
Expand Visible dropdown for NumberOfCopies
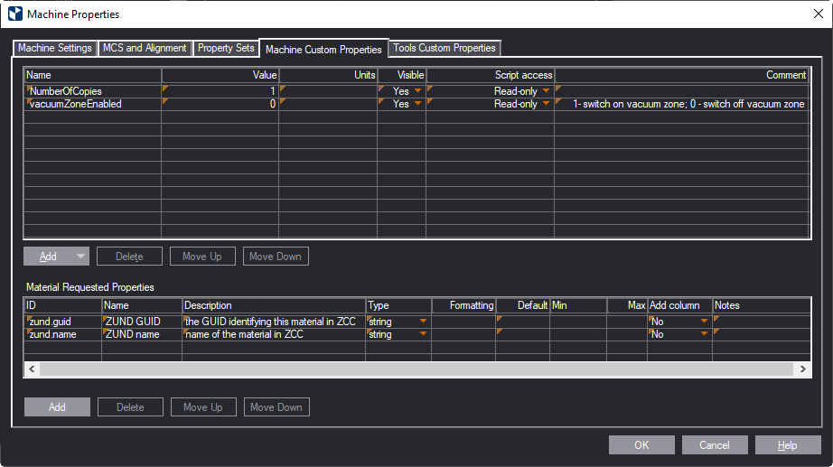tap(417, 91)
